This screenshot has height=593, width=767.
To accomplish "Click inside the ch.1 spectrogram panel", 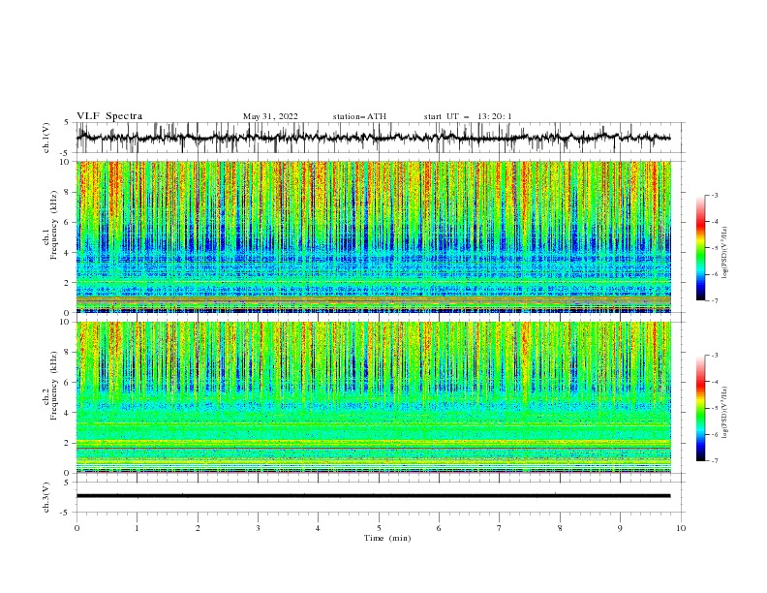I will [373, 236].
